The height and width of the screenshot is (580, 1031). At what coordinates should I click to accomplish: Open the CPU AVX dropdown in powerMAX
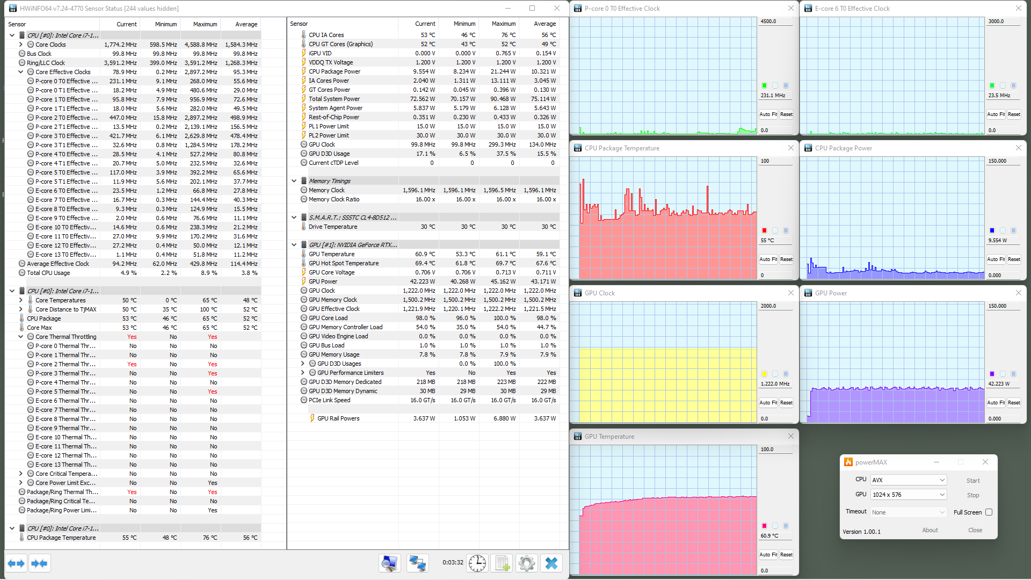pyautogui.click(x=908, y=480)
